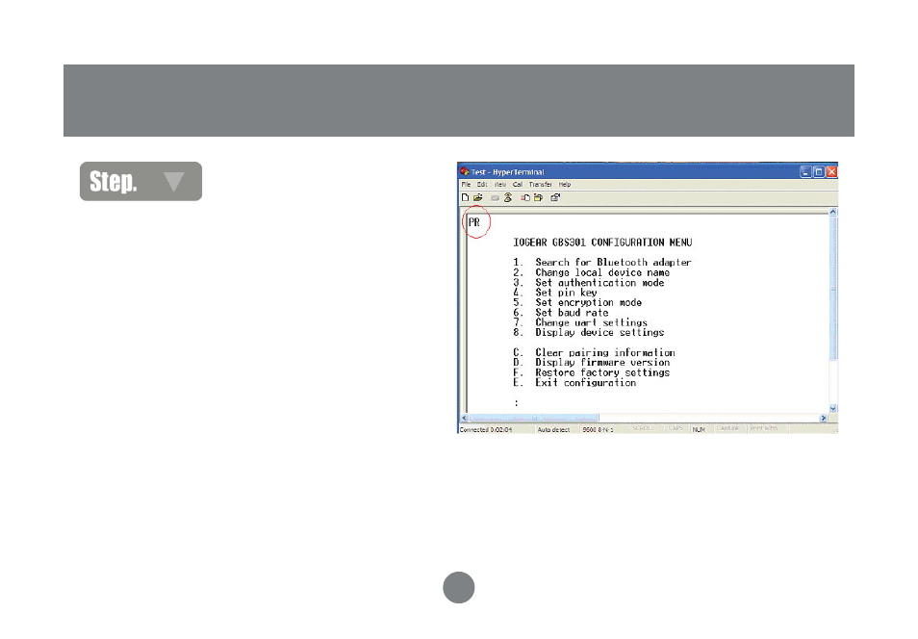Screen dimensions: 918x639
Task: Click the HyperTerminal title bar app icon
Action: pyautogui.click(x=464, y=171)
